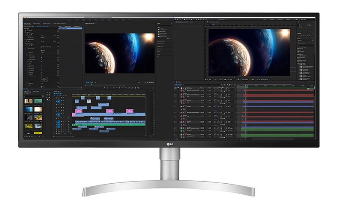Play sequence in Premiere Program Monitor

(x=120, y=88)
